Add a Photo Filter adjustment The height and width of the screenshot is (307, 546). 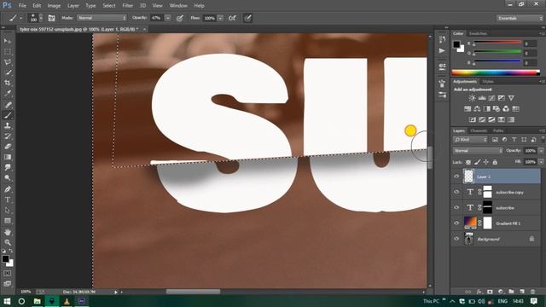click(497, 109)
